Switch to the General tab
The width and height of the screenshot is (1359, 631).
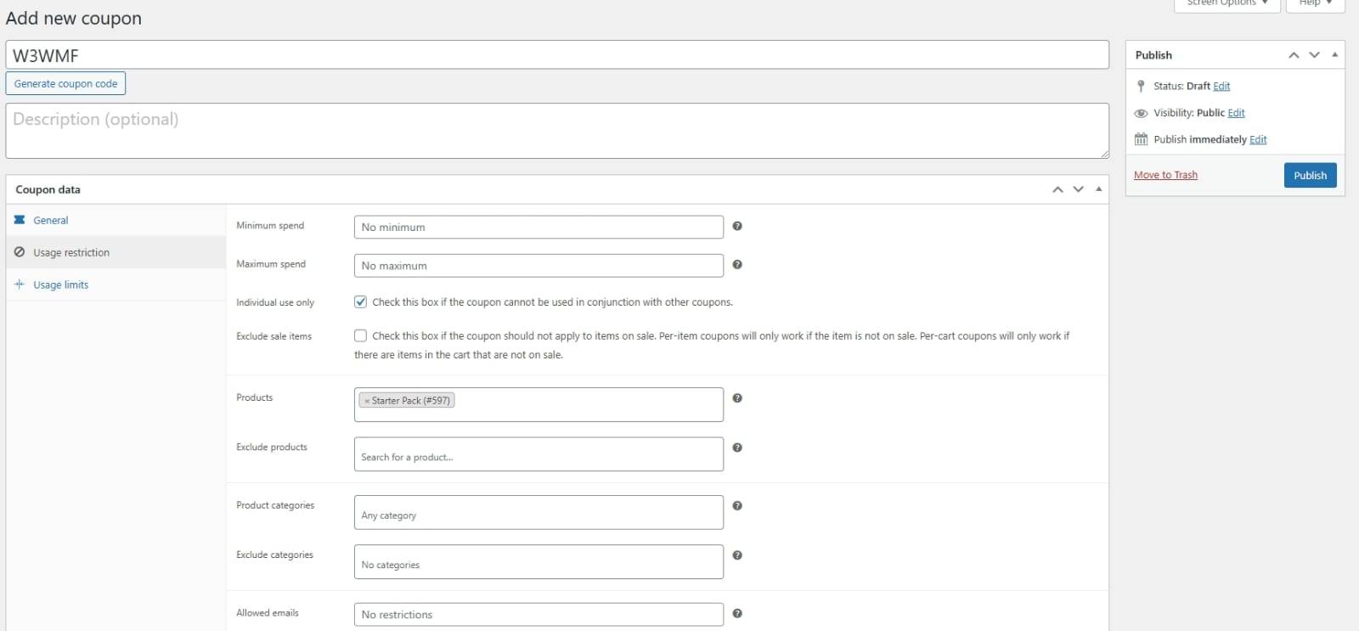(x=50, y=221)
